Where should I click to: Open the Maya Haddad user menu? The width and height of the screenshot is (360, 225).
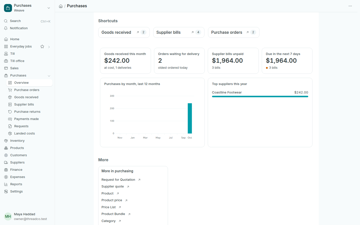click(27, 216)
